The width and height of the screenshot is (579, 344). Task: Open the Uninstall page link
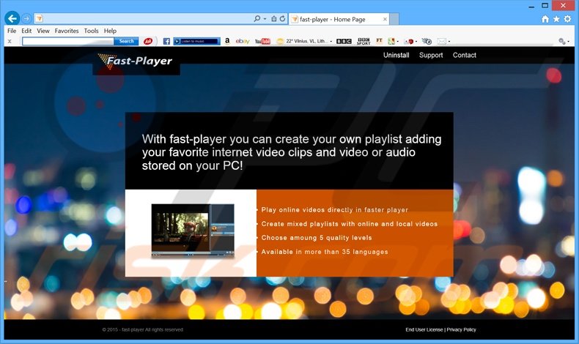[397, 56]
